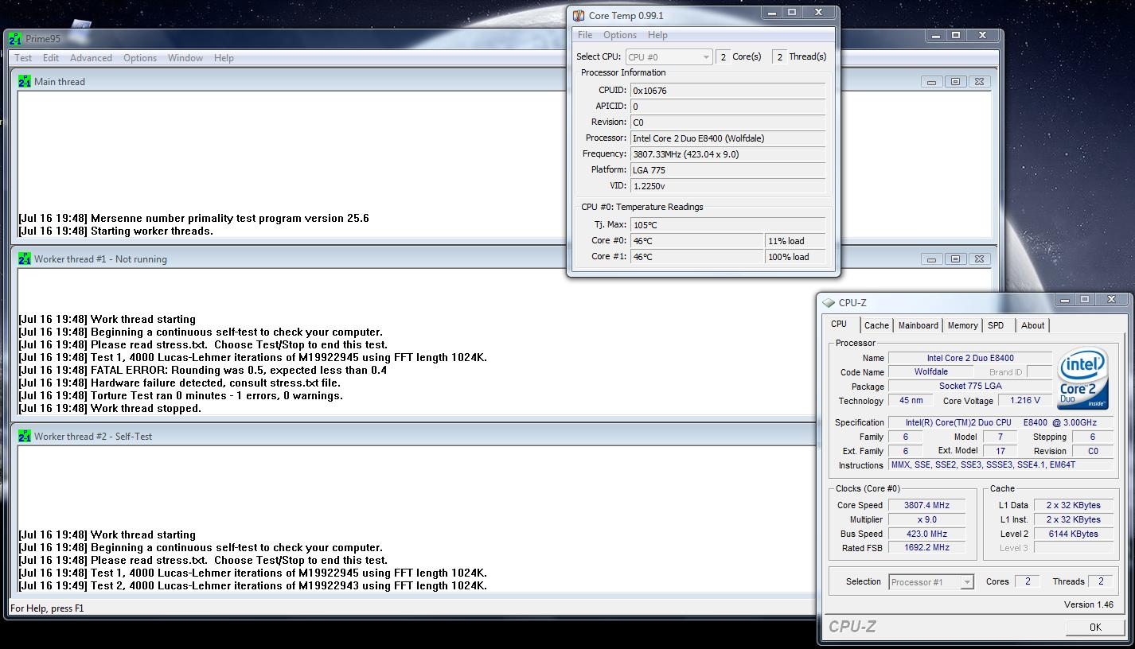Click the Rated FSB value 1692.2 MHz
Screen dimensions: 1135x649
tap(926, 548)
